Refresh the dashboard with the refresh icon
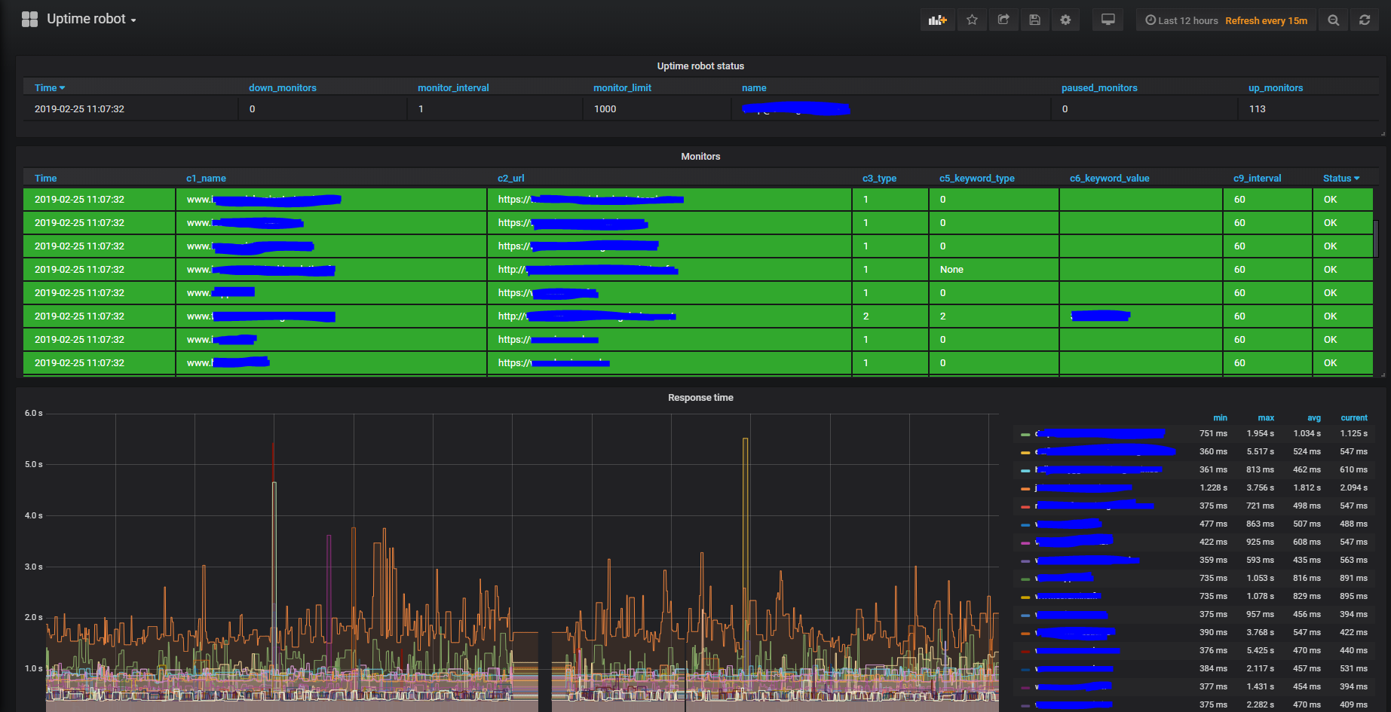The image size is (1391, 712). point(1365,20)
